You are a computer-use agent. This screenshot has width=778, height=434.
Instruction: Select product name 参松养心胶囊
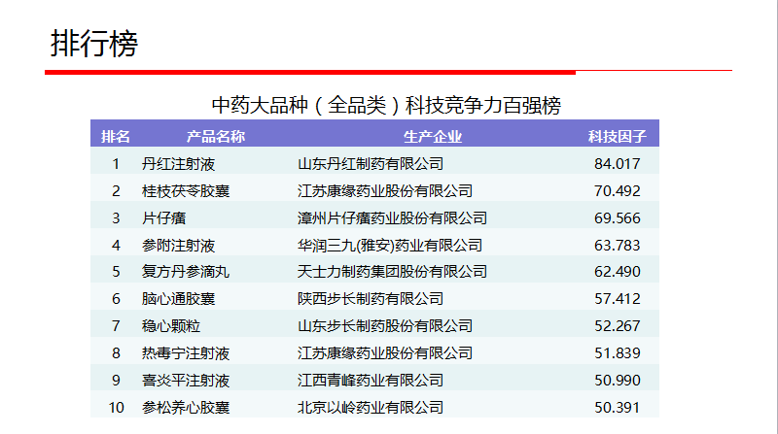tap(186, 408)
